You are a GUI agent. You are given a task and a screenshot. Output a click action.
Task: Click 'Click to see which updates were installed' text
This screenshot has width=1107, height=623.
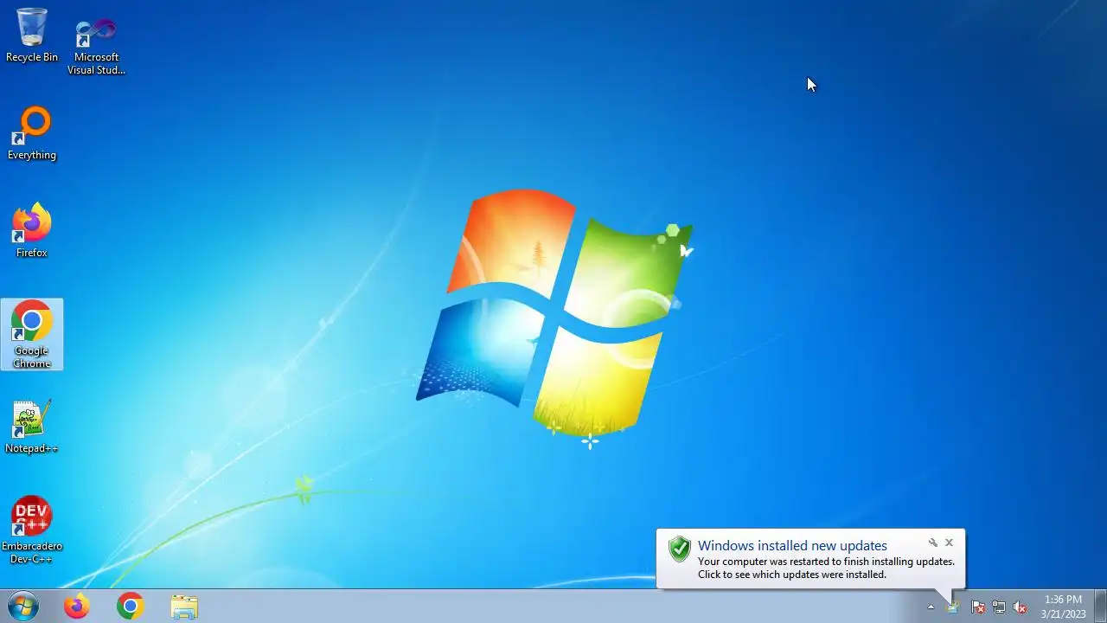point(792,575)
